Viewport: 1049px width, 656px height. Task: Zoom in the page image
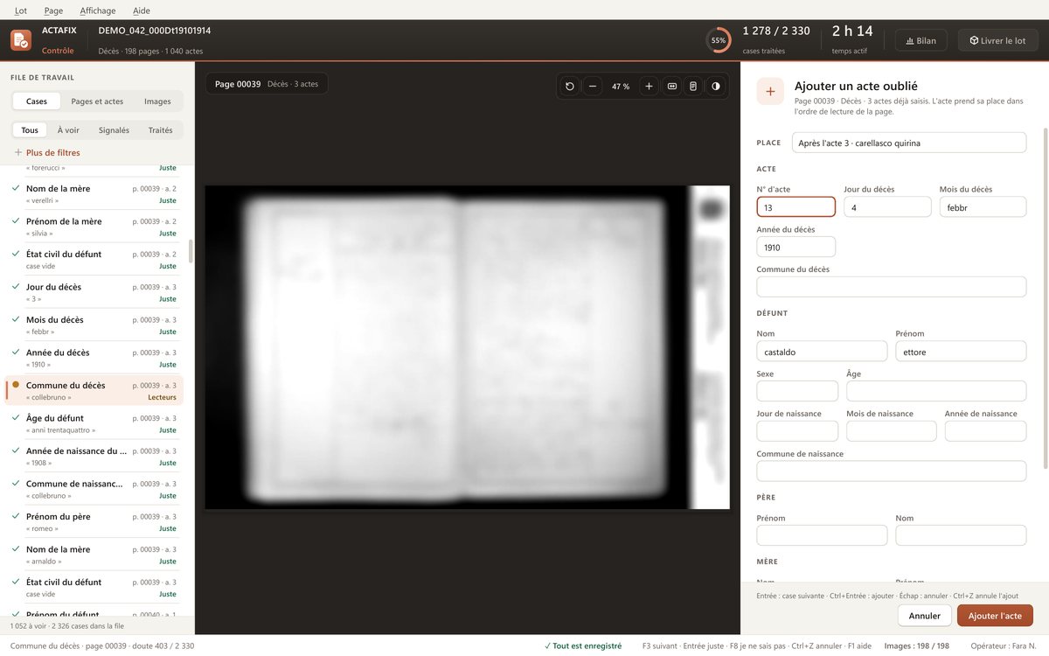tap(649, 86)
